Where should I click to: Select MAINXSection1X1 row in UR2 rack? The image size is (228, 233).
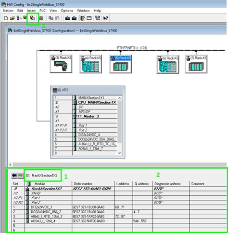86,98
